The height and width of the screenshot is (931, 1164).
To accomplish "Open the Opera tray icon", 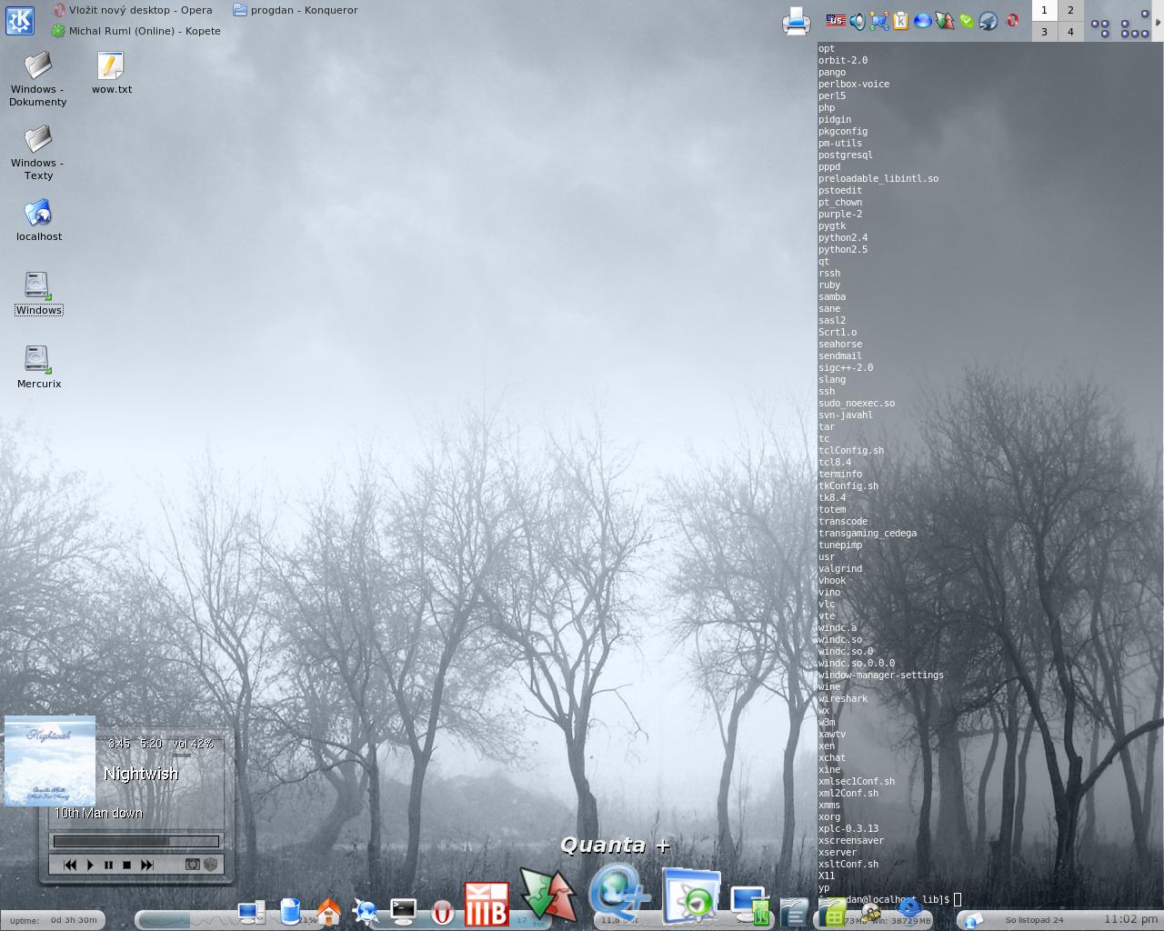I will (x=1011, y=20).
